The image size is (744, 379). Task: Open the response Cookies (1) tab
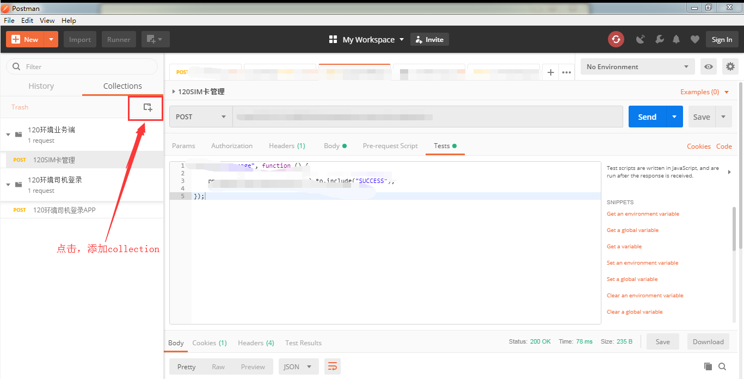tap(210, 343)
